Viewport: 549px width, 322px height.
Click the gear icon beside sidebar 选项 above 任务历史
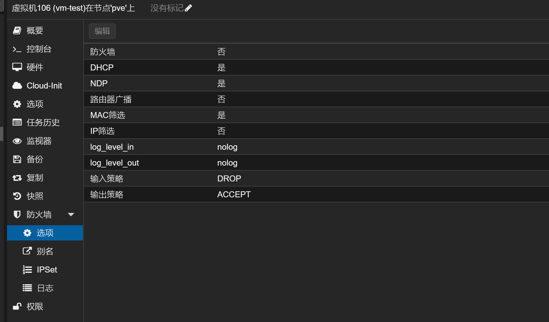coord(17,104)
